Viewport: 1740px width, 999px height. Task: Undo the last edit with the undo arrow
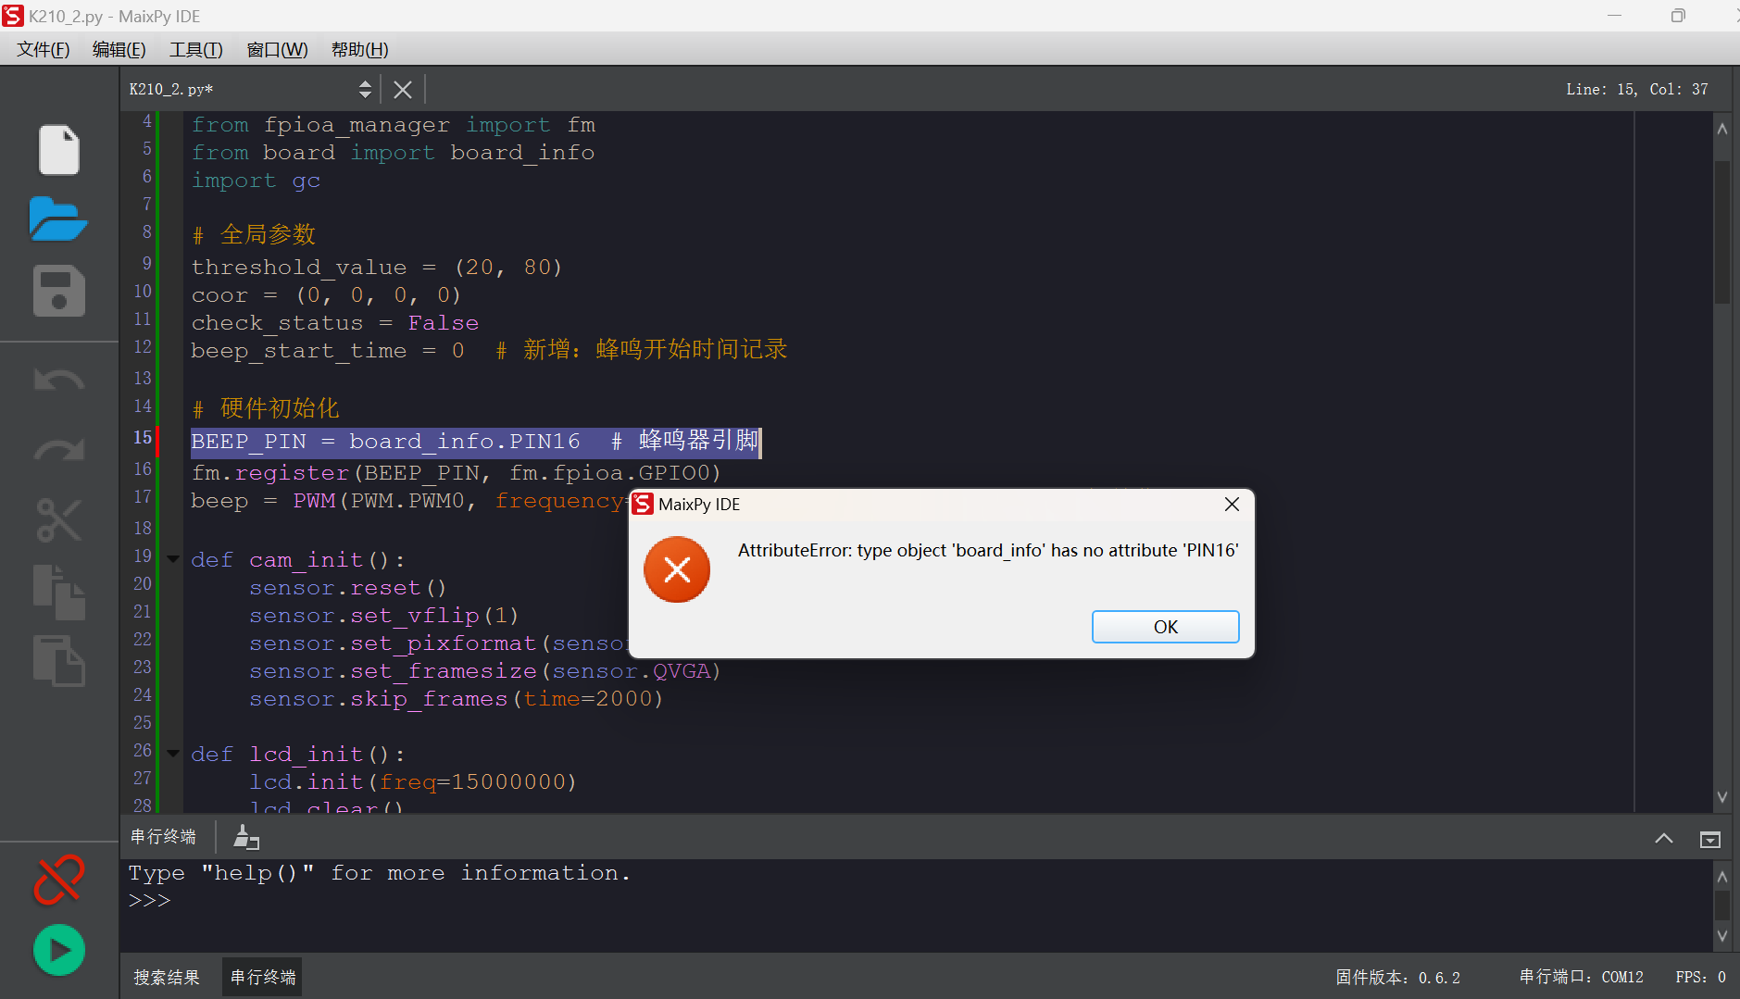click(x=59, y=380)
